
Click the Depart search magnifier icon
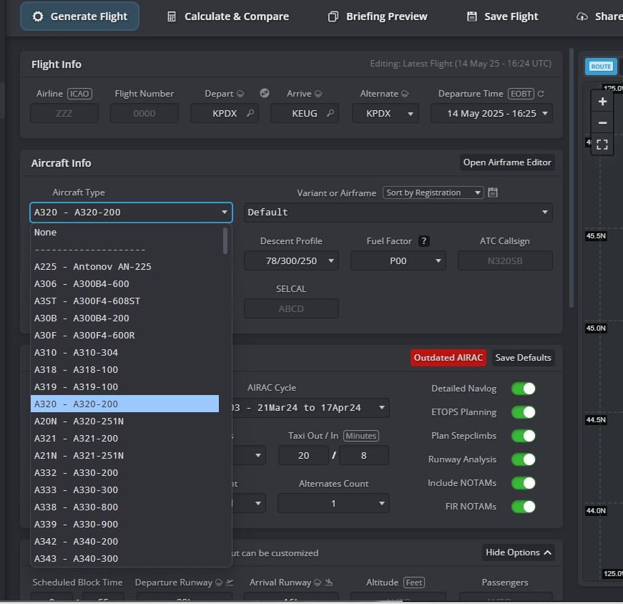coord(250,113)
